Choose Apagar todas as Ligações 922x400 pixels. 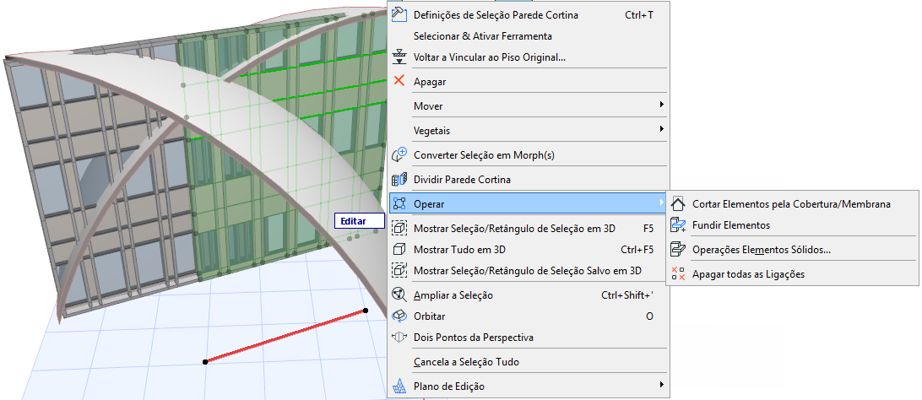point(792,273)
